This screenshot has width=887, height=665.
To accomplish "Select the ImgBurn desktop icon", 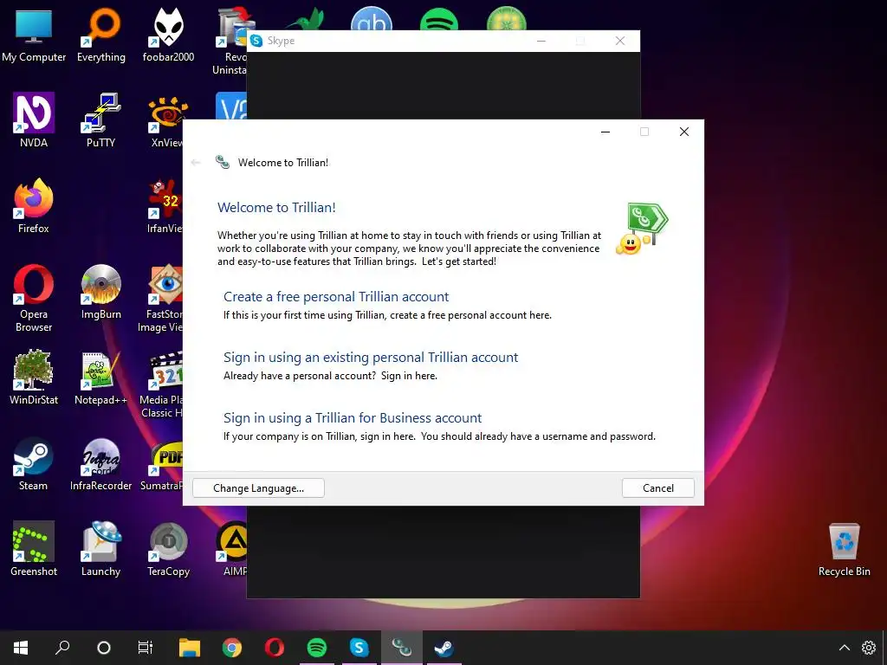I will (100, 292).
